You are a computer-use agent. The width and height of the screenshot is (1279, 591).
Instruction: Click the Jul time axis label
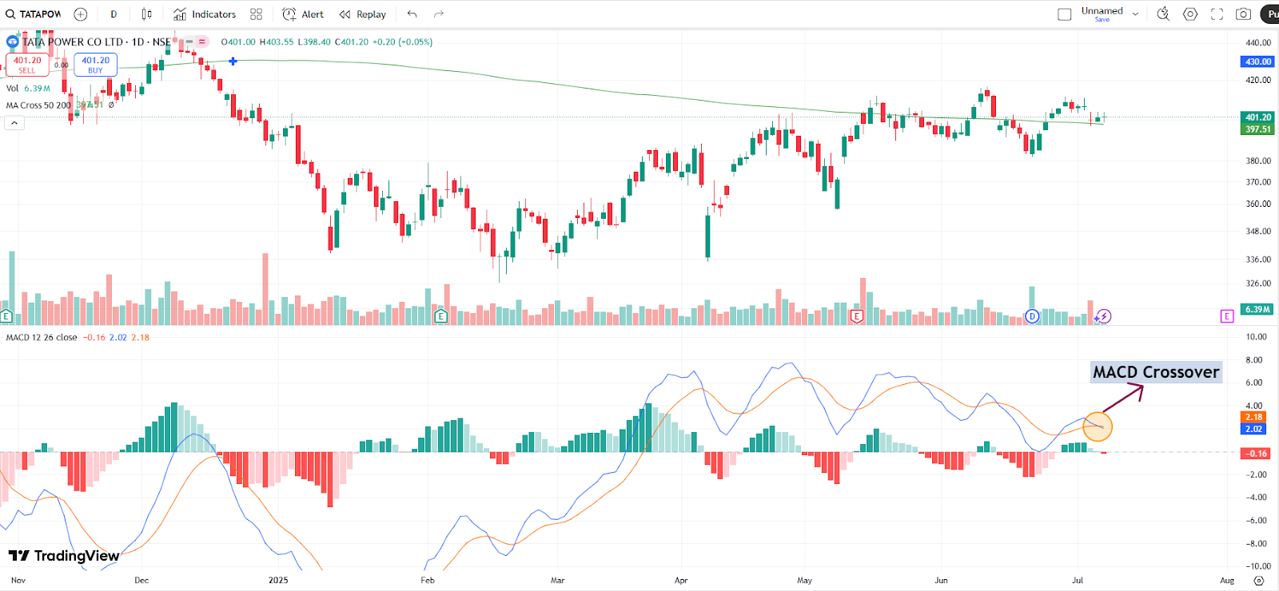coord(1078,581)
